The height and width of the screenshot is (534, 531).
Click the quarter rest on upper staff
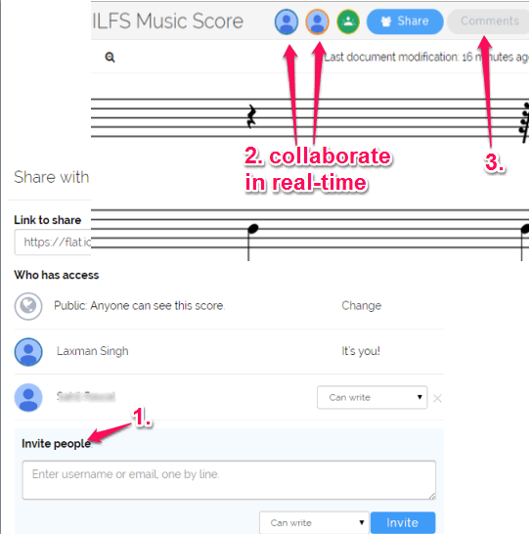point(251,116)
